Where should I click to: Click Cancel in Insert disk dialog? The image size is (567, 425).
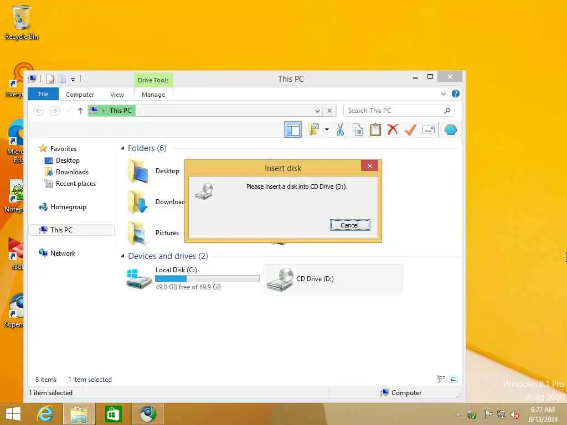click(350, 225)
